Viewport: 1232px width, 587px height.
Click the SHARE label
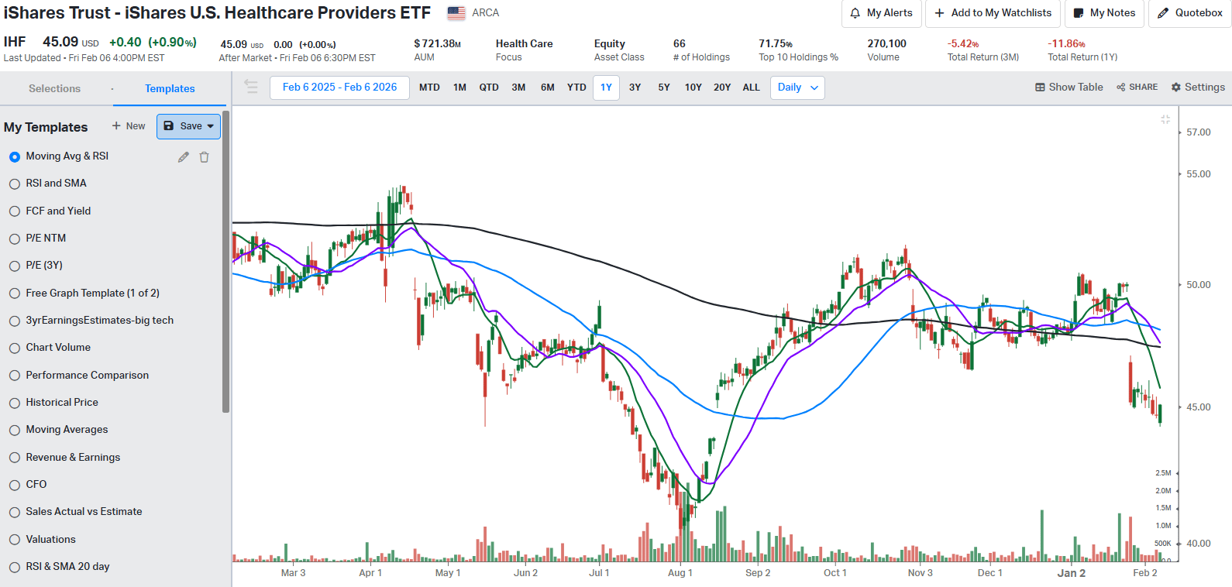point(1143,88)
